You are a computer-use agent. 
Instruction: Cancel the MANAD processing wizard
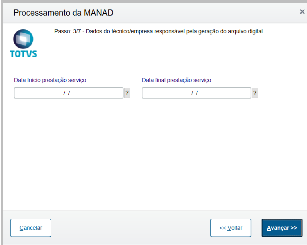(x=31, y=228)
